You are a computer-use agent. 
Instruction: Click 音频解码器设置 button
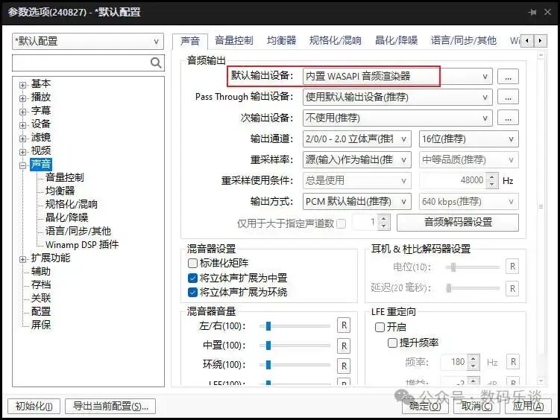pyautogui.click(x=458, y=223)
